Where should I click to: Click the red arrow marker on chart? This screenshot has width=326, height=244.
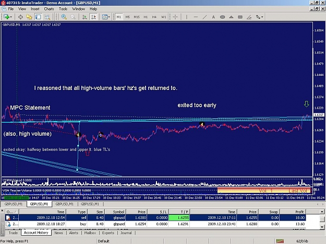pos(88,153)
